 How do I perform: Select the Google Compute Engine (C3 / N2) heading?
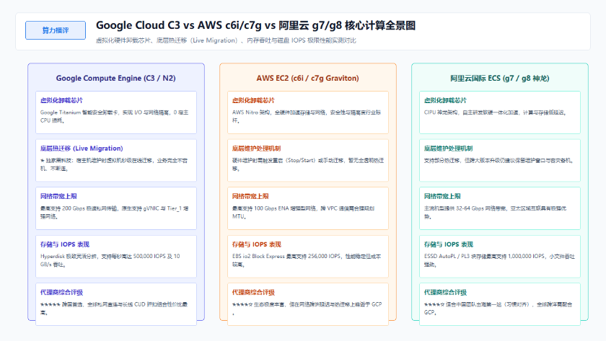(x=116, y=79)
